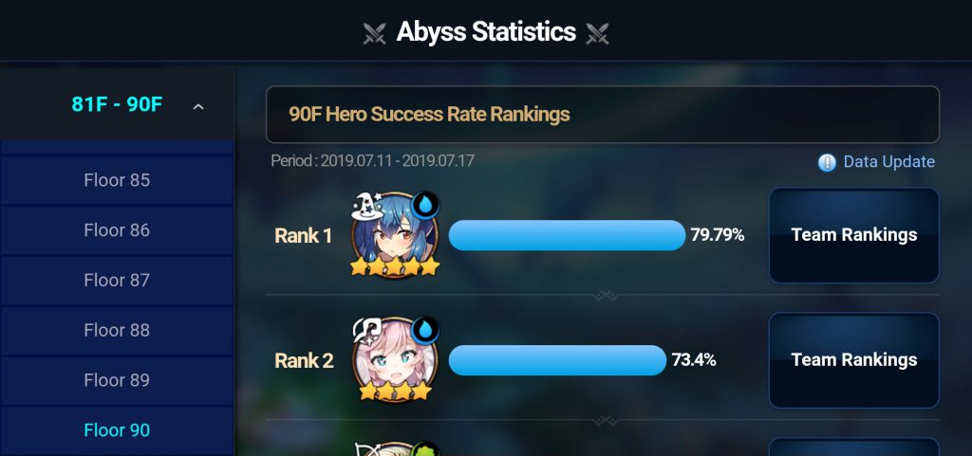View Team Rankings for Rank 1 hero
972x456 pixels.
[854, 235]
